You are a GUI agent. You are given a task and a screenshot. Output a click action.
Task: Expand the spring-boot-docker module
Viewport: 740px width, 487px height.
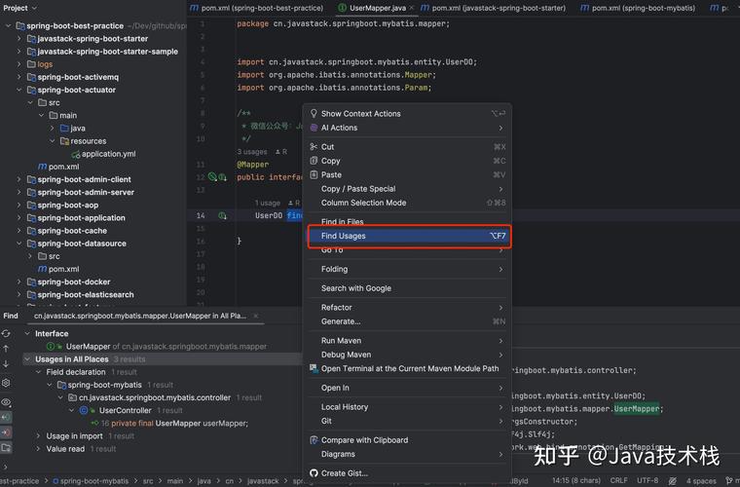click(x=18, y=281)
